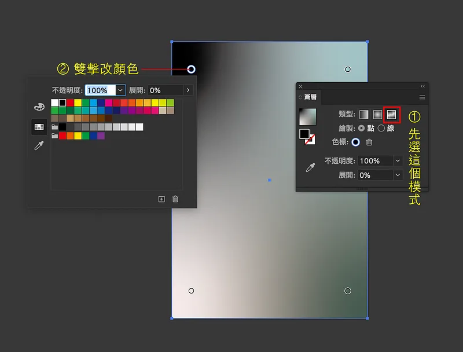Pick the lime green swatch ending top row
The width and height of the screenshot is (463, 352).
(x=170, y=102)
